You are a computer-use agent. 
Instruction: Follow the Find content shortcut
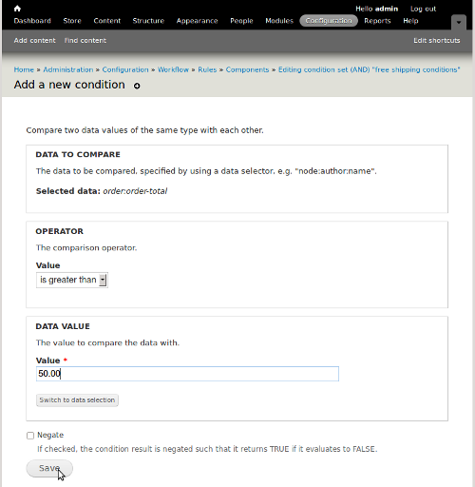(x=85, y=41)
